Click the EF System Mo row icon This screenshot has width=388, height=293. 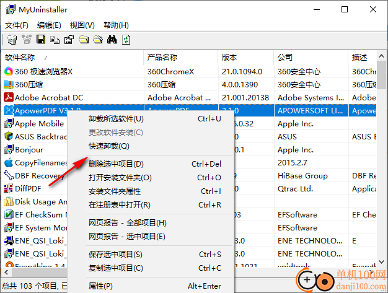pyautogui.click(x=9, y=227)
